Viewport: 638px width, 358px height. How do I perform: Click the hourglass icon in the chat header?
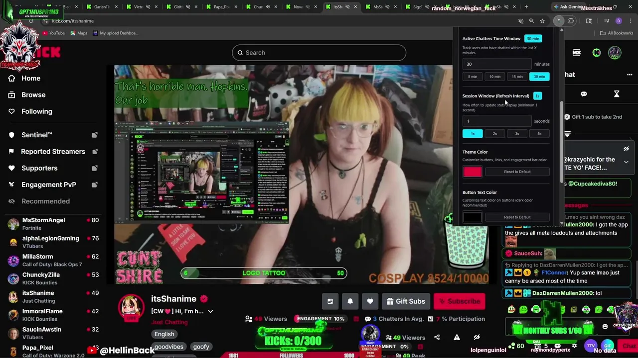pyautogui.click(x=617, y=94)
